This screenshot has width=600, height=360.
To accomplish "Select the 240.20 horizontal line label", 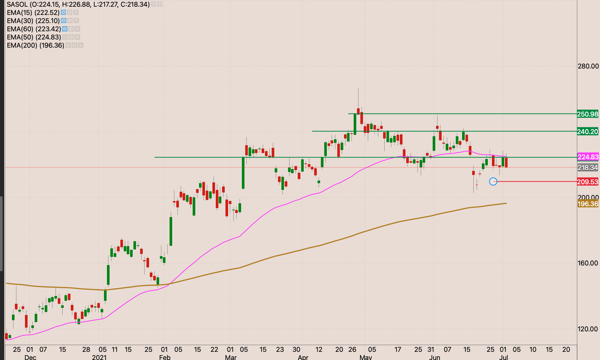I will click(588, 131).
